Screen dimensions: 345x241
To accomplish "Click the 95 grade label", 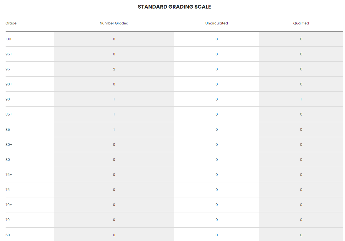I will [x=8, y=69].
